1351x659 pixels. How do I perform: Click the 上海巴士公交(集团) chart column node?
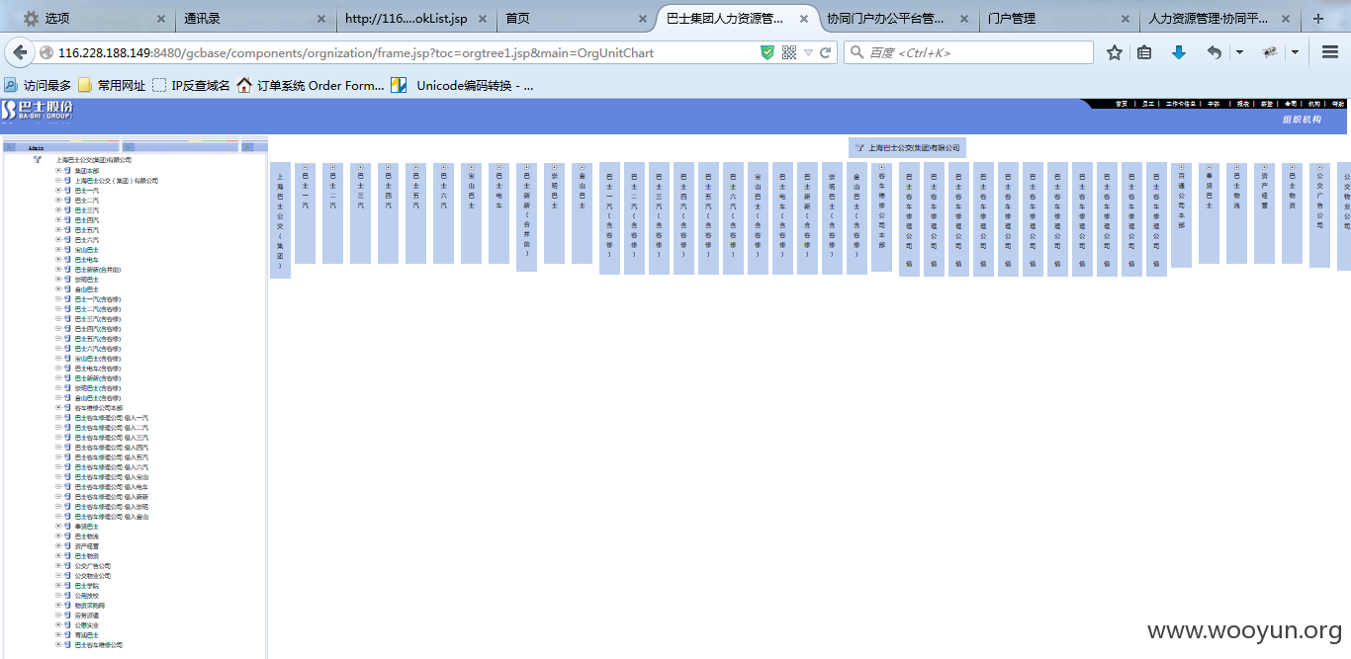click(x=280, y=220)
